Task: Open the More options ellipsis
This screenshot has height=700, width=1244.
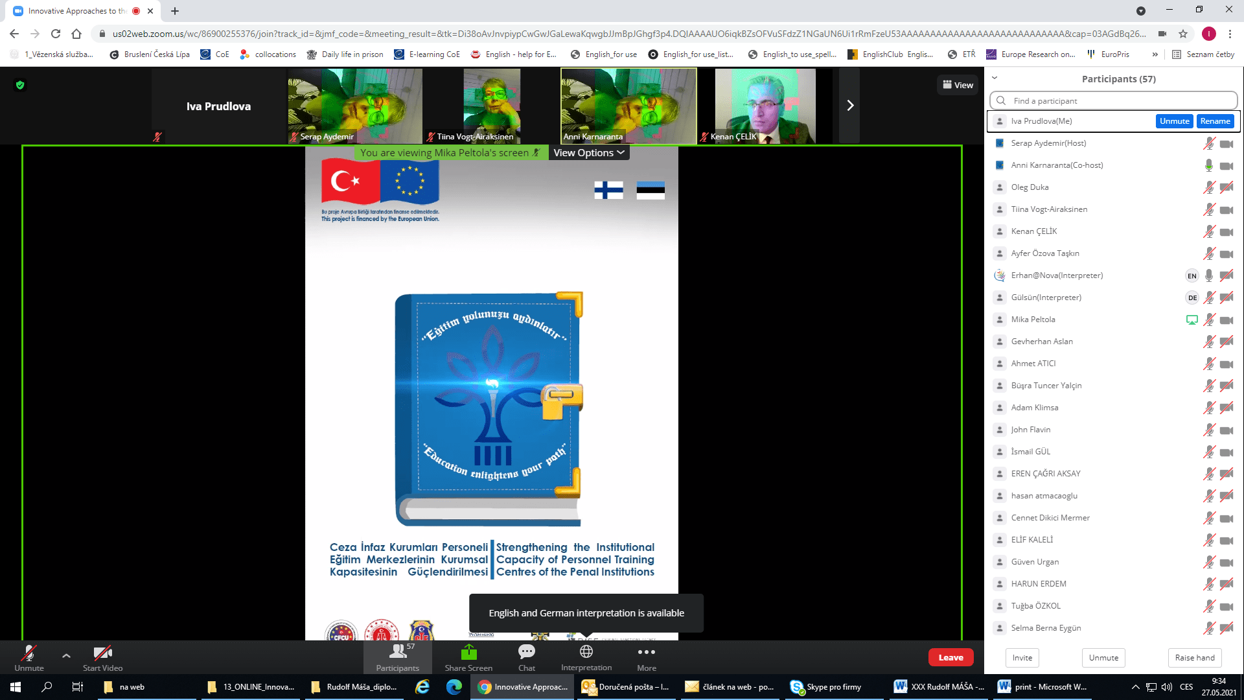Action: 646,652
